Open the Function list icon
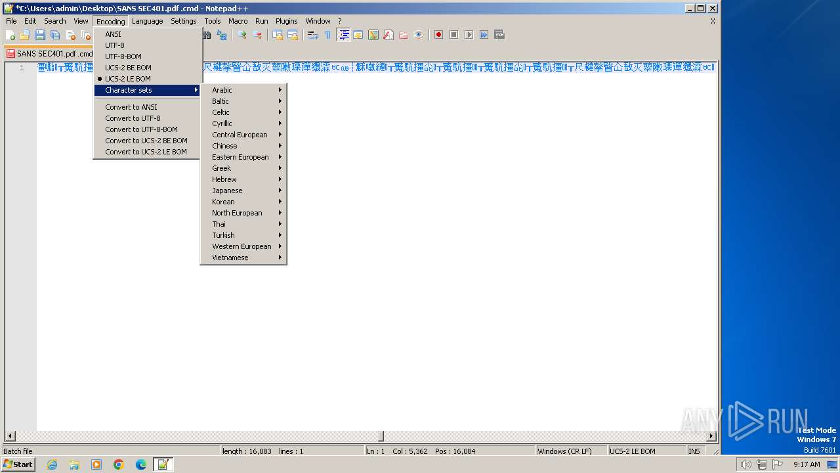 pyautogui.click(x=388, y=35)
